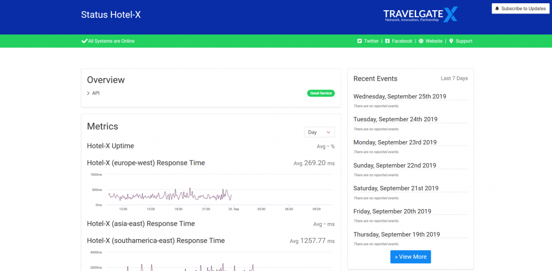Click the TravelgateX logo
Viewport: 552px width, 271px height.
420,15
